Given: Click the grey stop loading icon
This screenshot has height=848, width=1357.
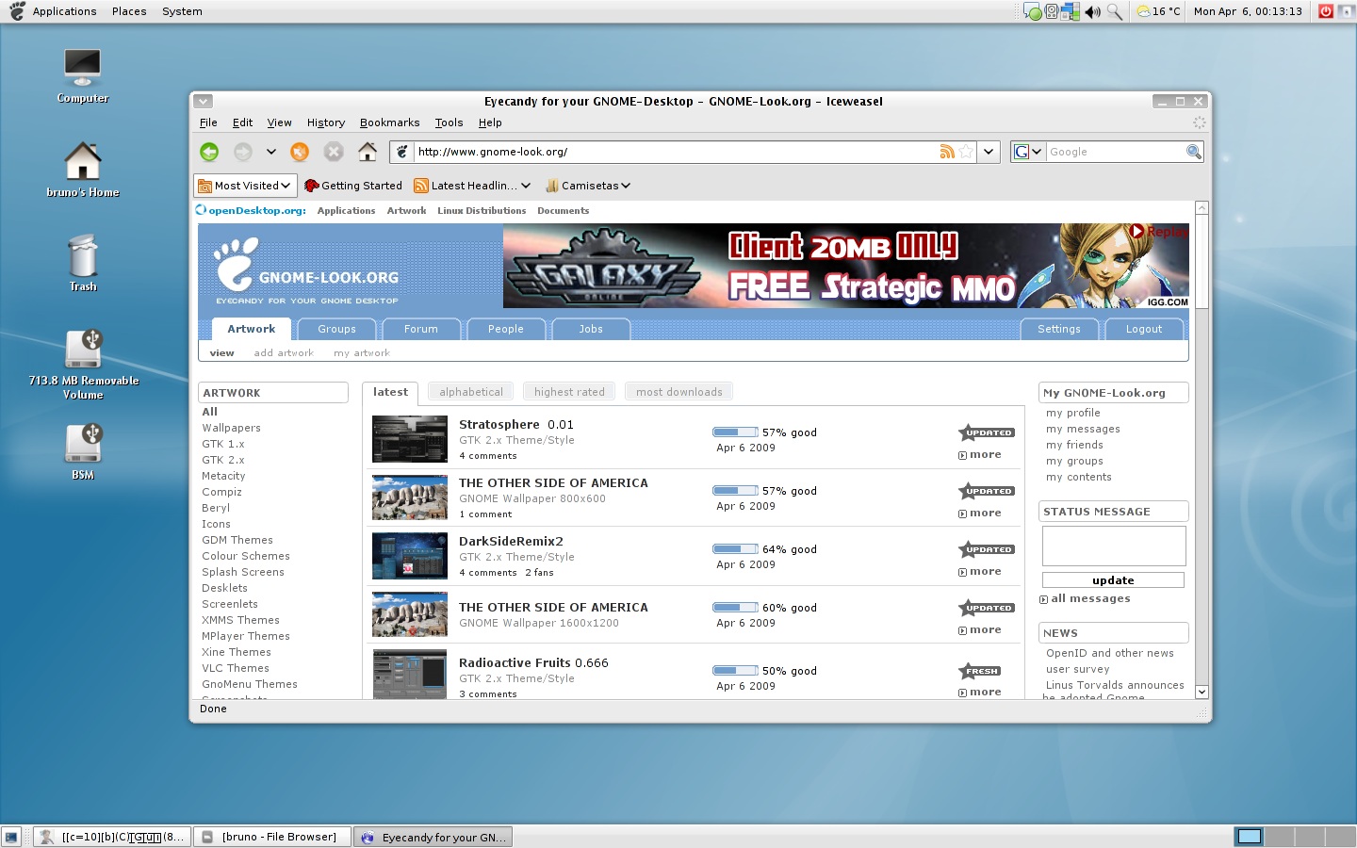Looking at the screenshot, I should click(x=334, y=152).
